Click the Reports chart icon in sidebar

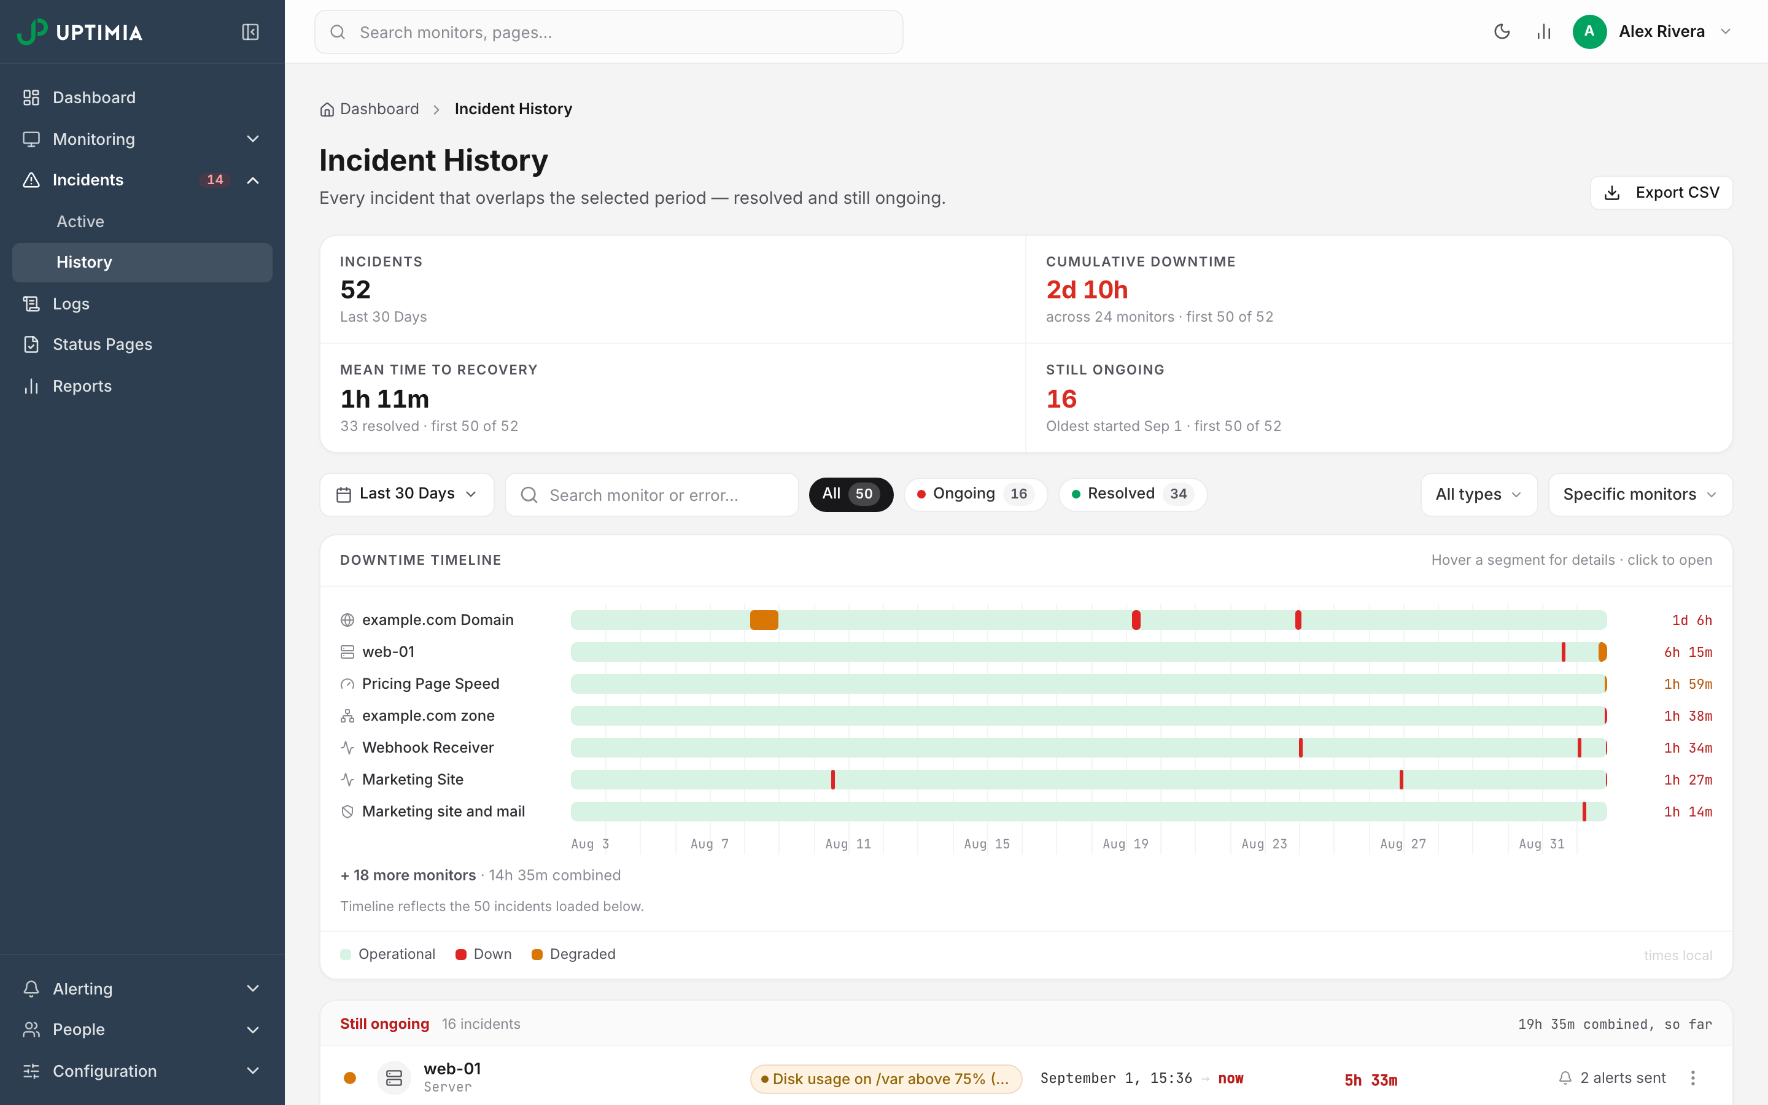(31, 386)
